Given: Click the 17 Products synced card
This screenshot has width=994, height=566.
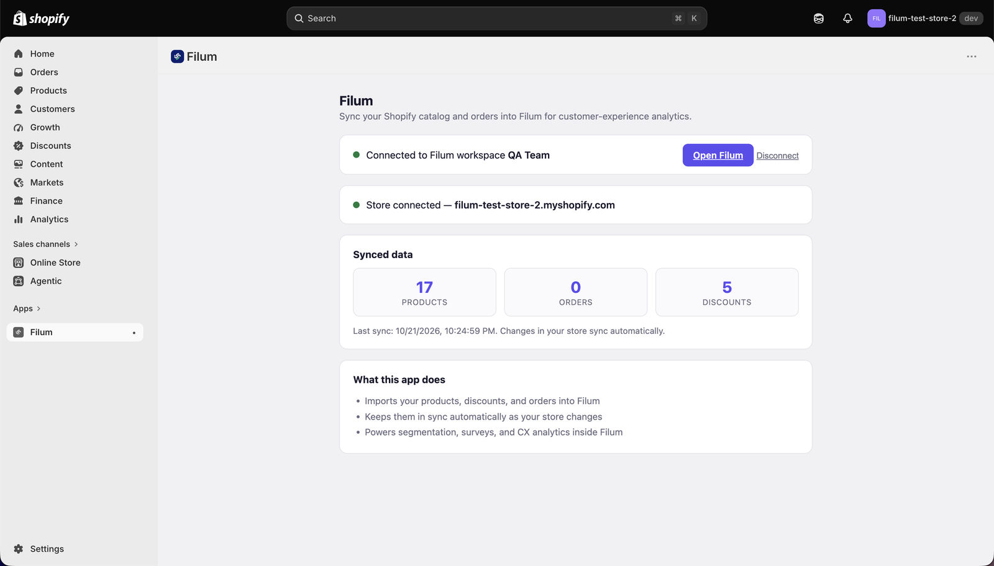Looking at the screenshot, I should [424, 292].
